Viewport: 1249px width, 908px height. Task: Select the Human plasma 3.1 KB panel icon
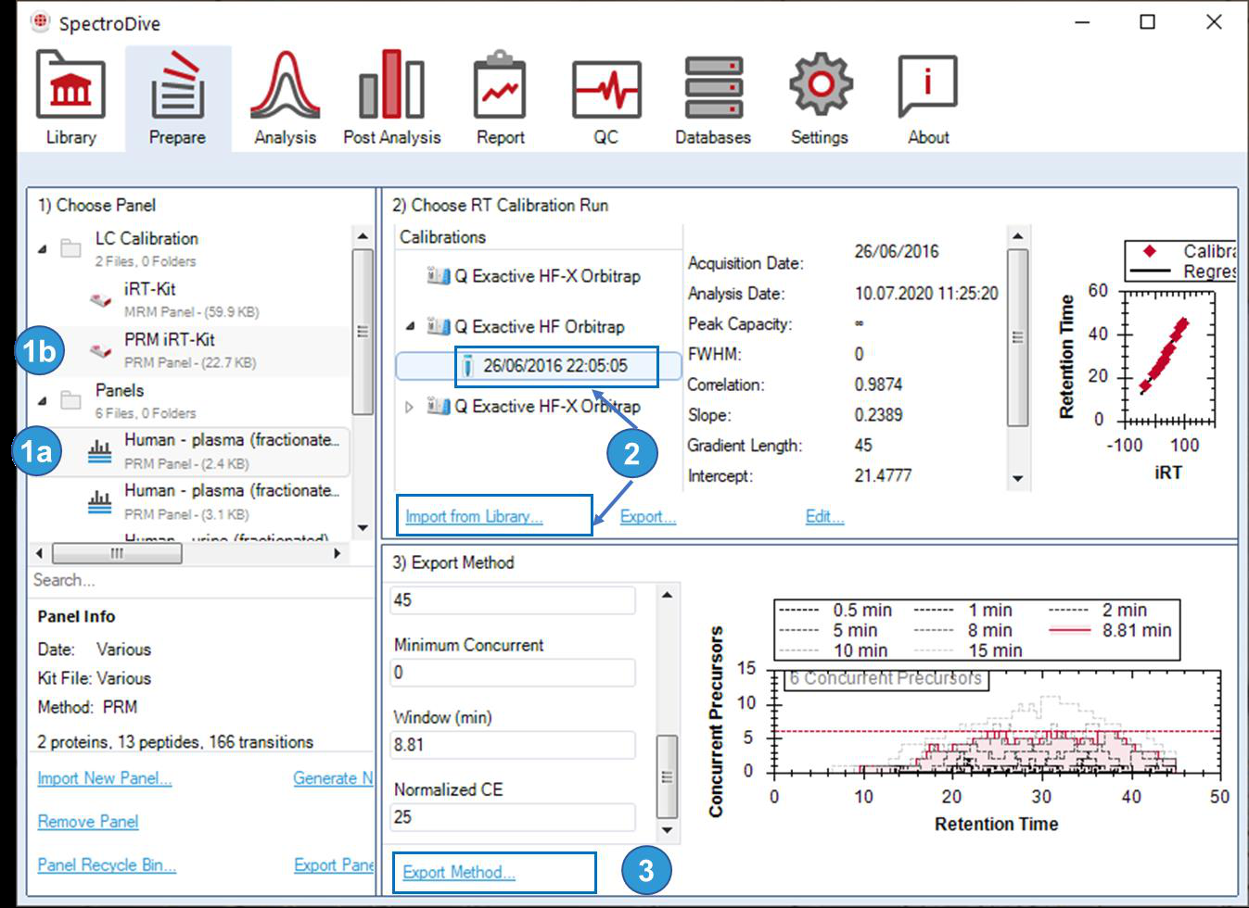click(x=99, y=502)
